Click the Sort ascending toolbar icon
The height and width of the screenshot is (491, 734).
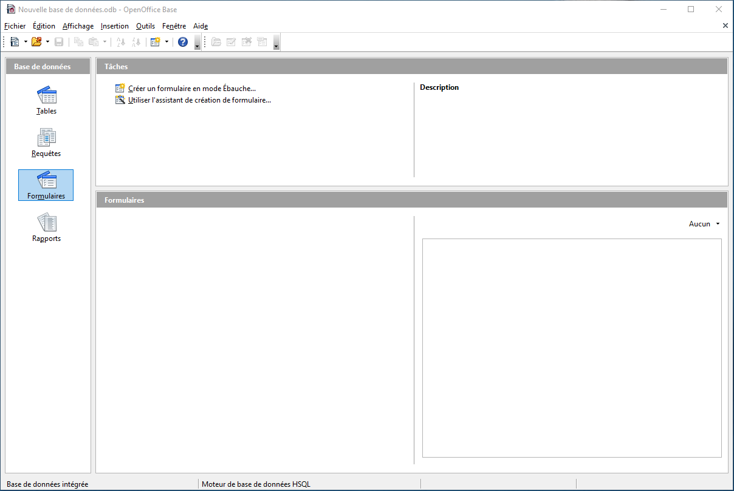pos(120,42)
